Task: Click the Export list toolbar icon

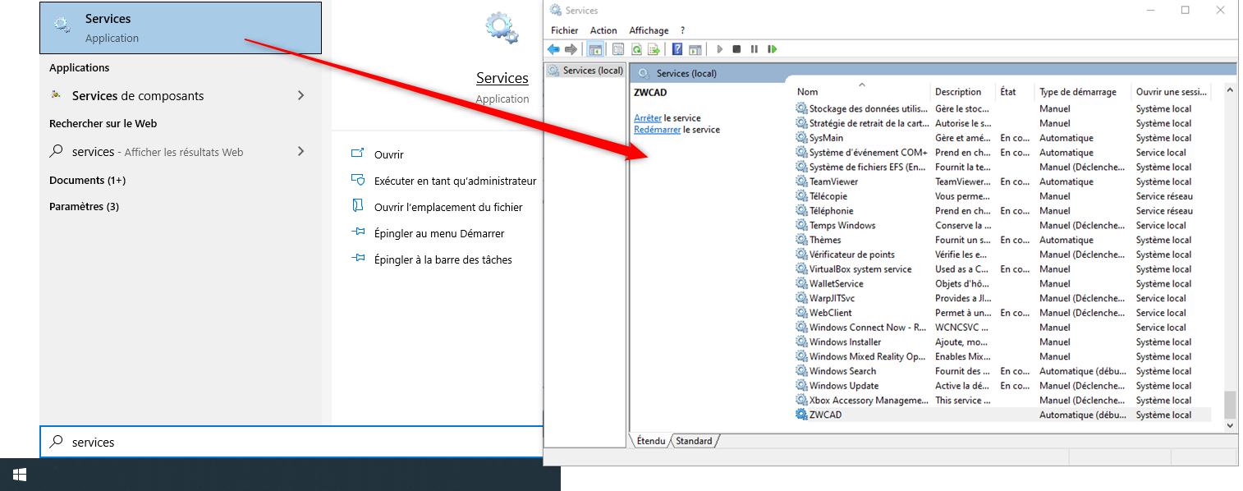Action: click(x=654, y=49)
